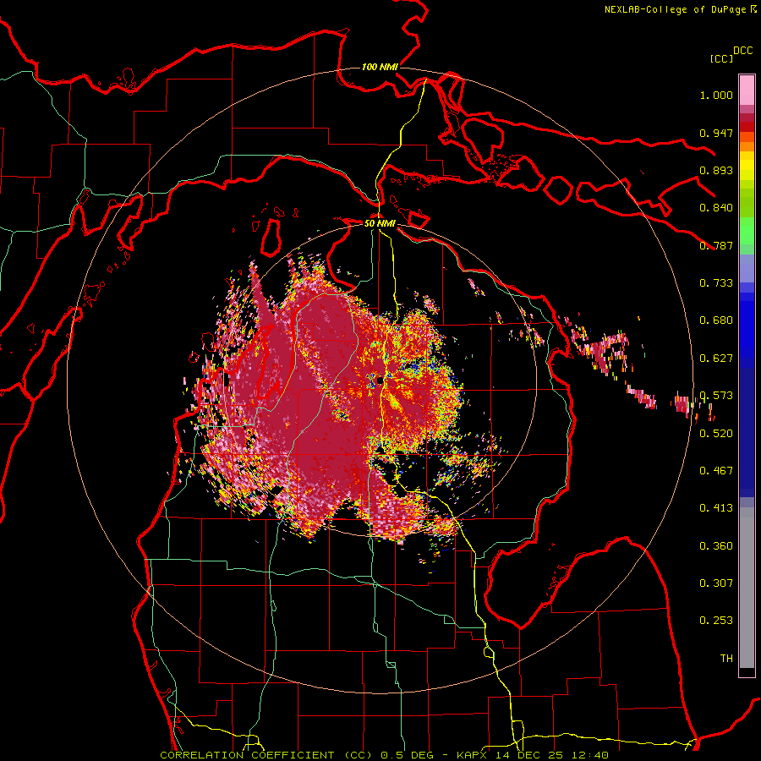Click the 0.680 legend value
Image resolution: width=761 pixels, height=761 pixels.
click(716, 320)
